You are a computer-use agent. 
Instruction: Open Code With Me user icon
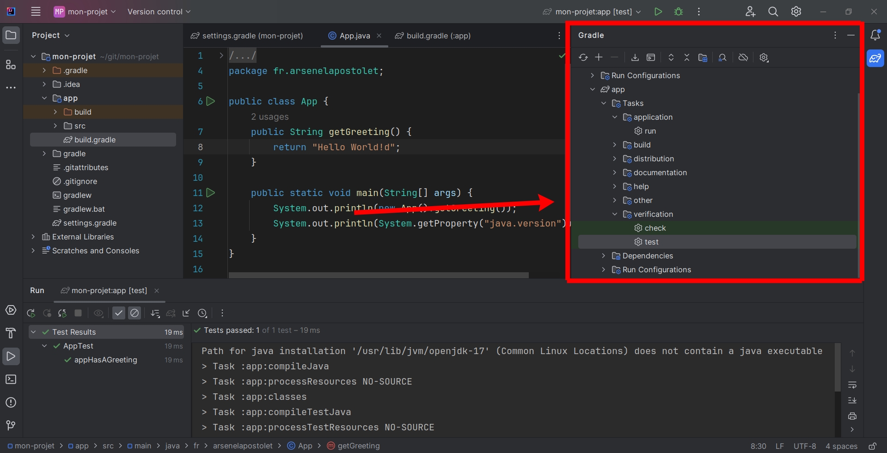pos(750,12)
